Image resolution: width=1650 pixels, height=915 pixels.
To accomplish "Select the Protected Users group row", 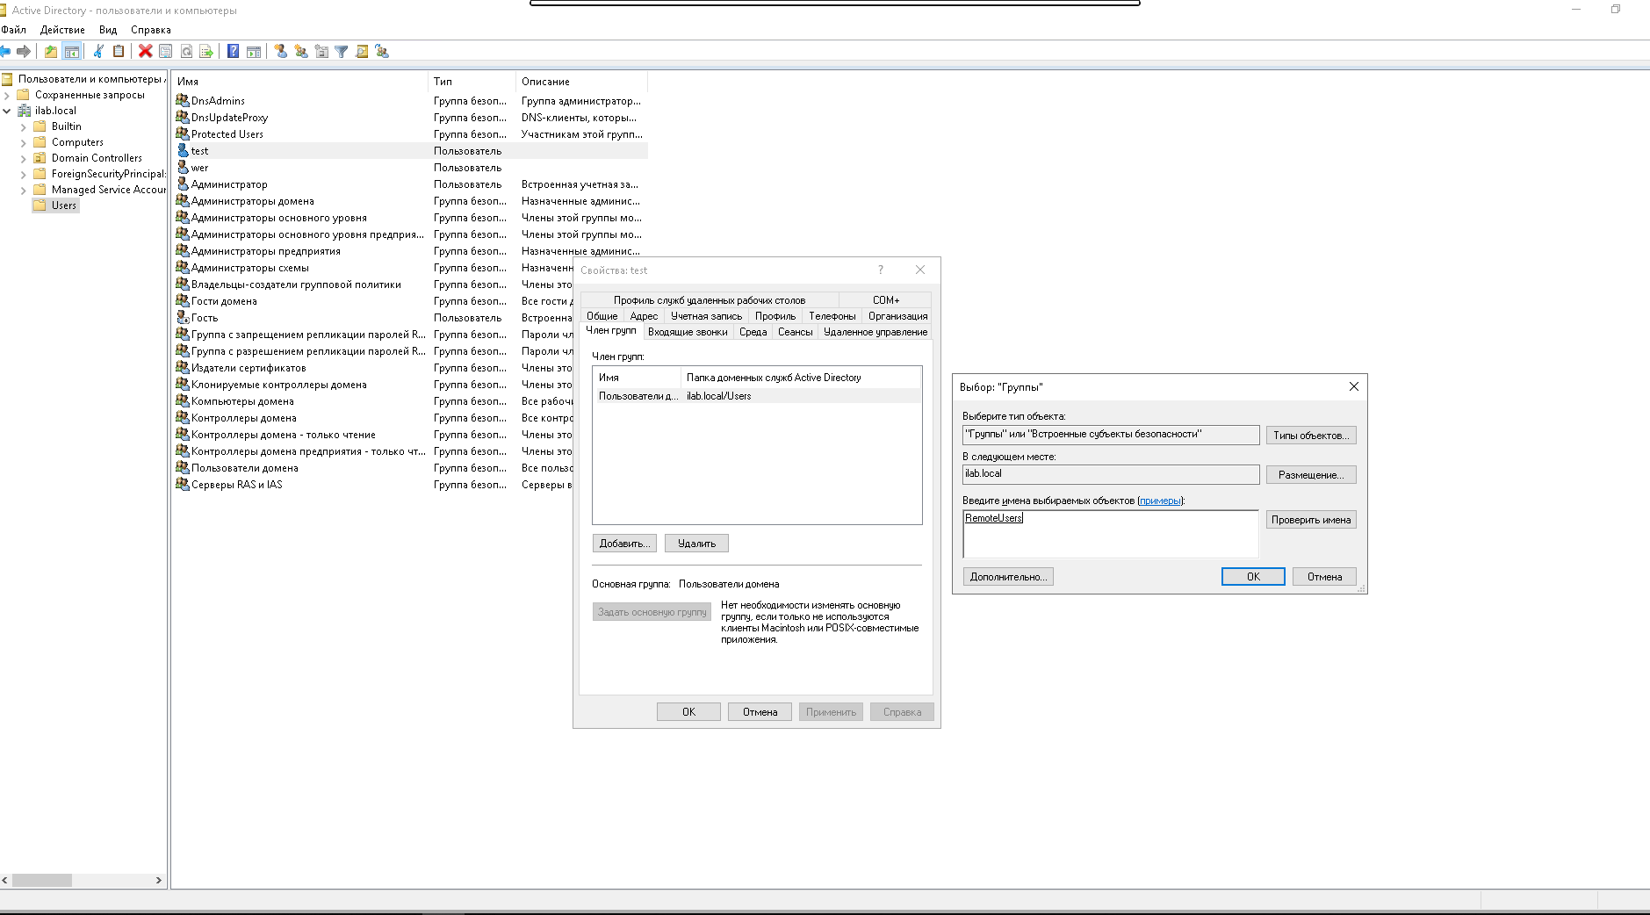I will coord(410,134).
